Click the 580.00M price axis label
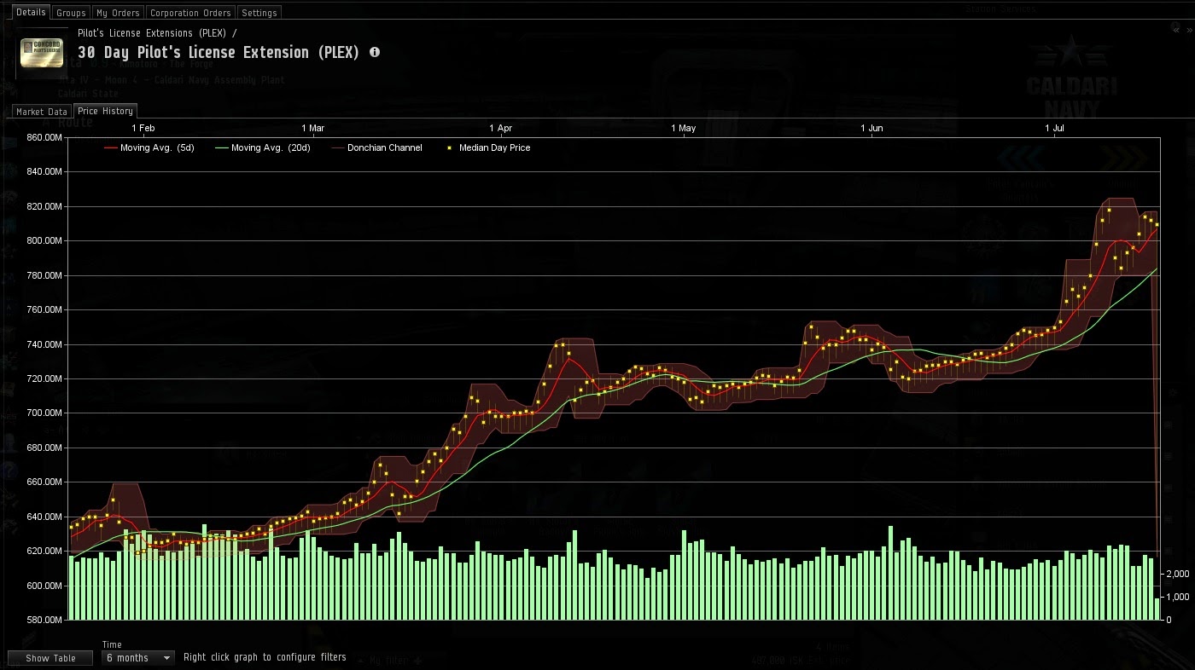The height and width of the screenshot is (670, 1195). (x=44, y=621)
